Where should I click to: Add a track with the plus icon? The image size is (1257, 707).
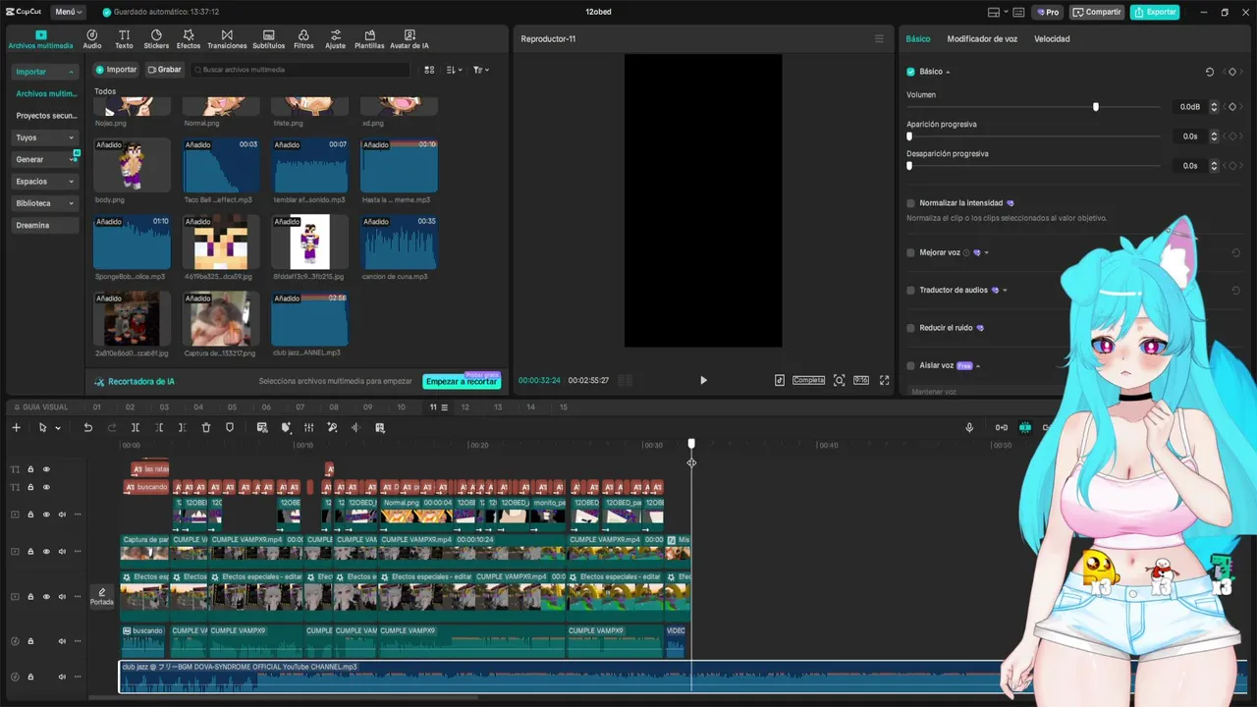click(16, 428)
